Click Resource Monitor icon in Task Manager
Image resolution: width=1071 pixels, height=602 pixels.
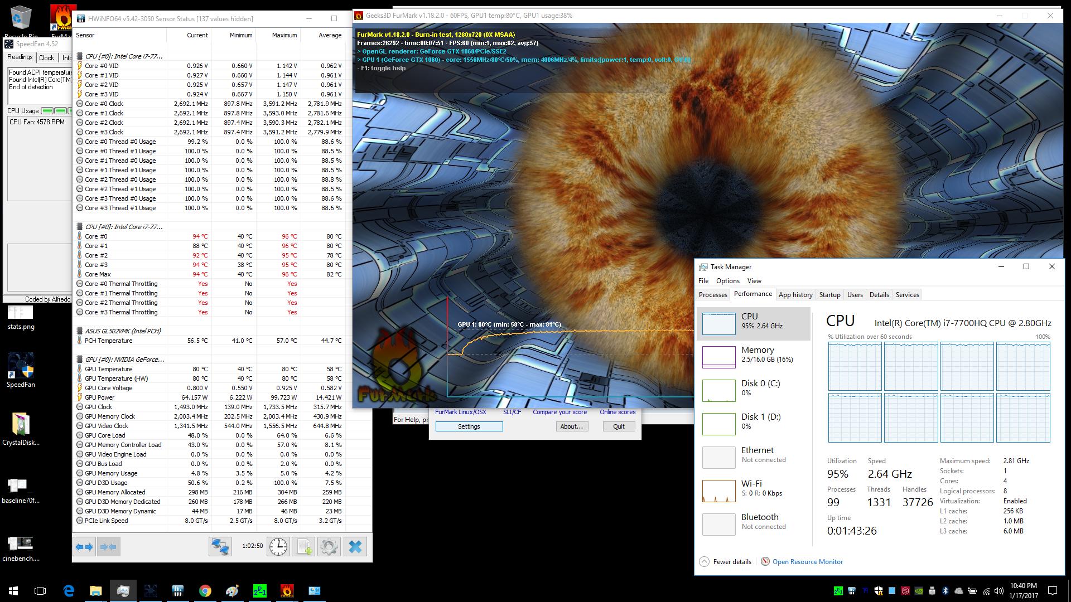tap(765, 562)
